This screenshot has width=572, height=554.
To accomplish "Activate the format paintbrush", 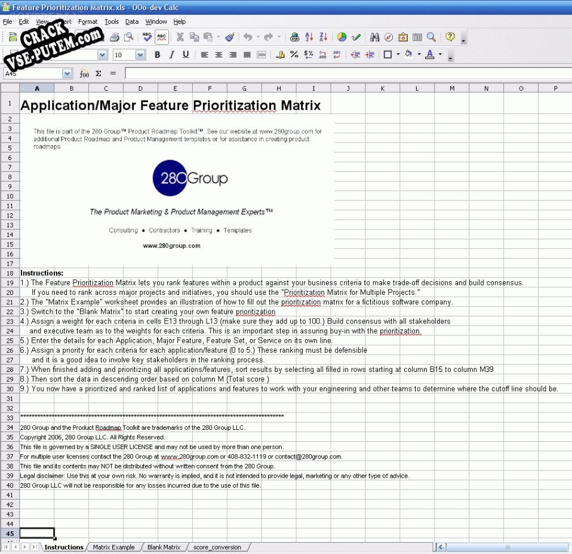I will tap(230, 37).
